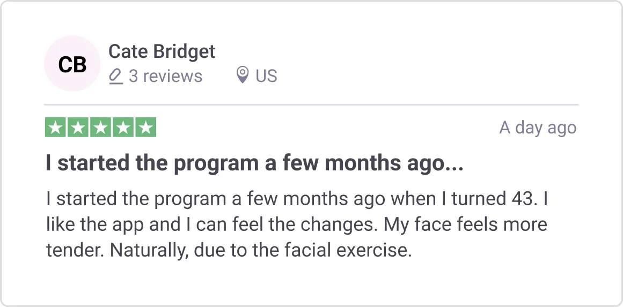Screen dimensions: 623x307
Task: Click the review body's first line
Action: [x=296, y=199]
